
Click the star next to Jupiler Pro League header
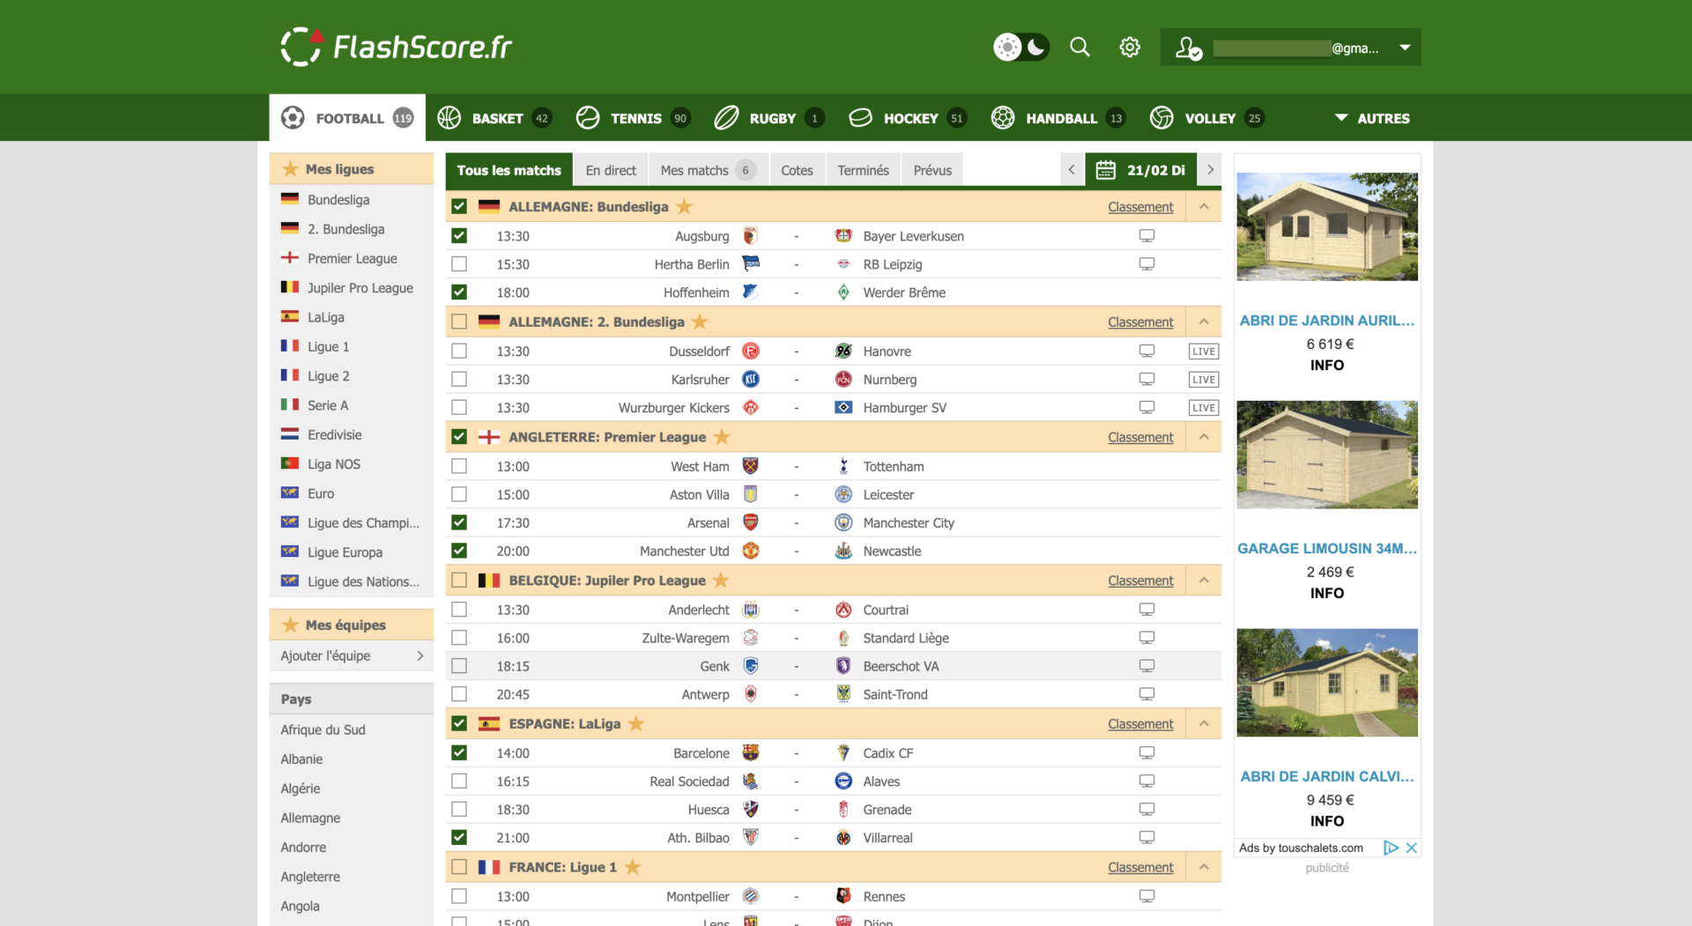[x=721, y=580]
